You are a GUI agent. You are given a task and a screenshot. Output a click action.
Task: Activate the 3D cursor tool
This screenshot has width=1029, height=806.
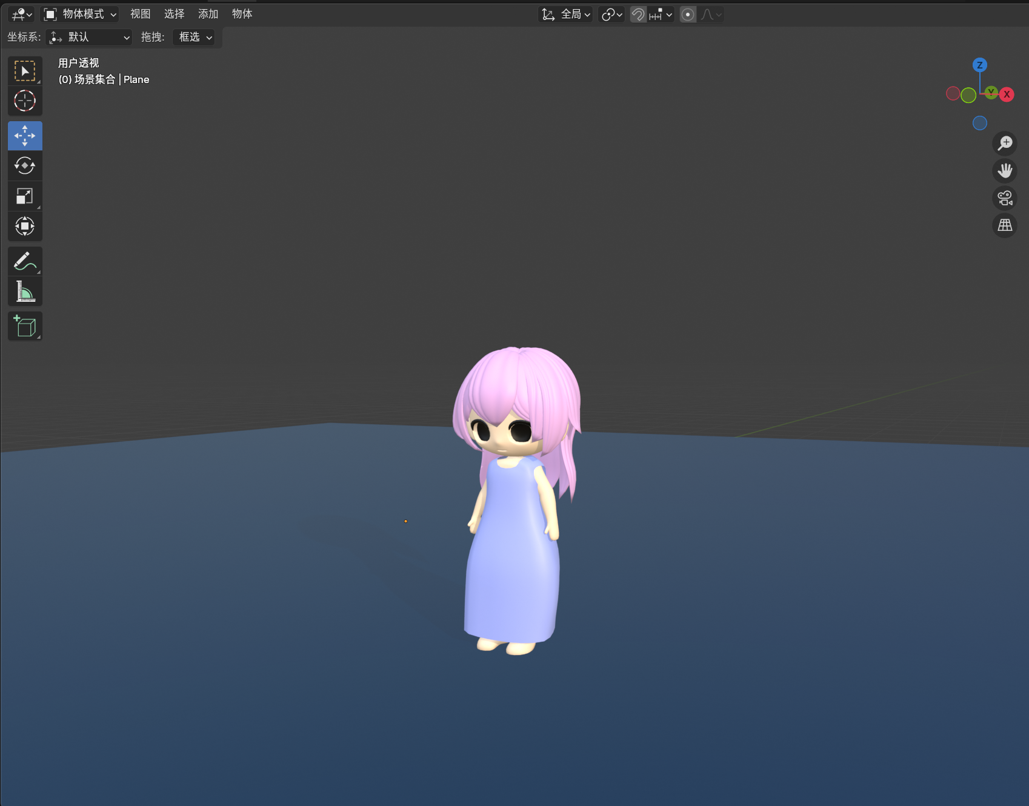(x=25, y=101)
